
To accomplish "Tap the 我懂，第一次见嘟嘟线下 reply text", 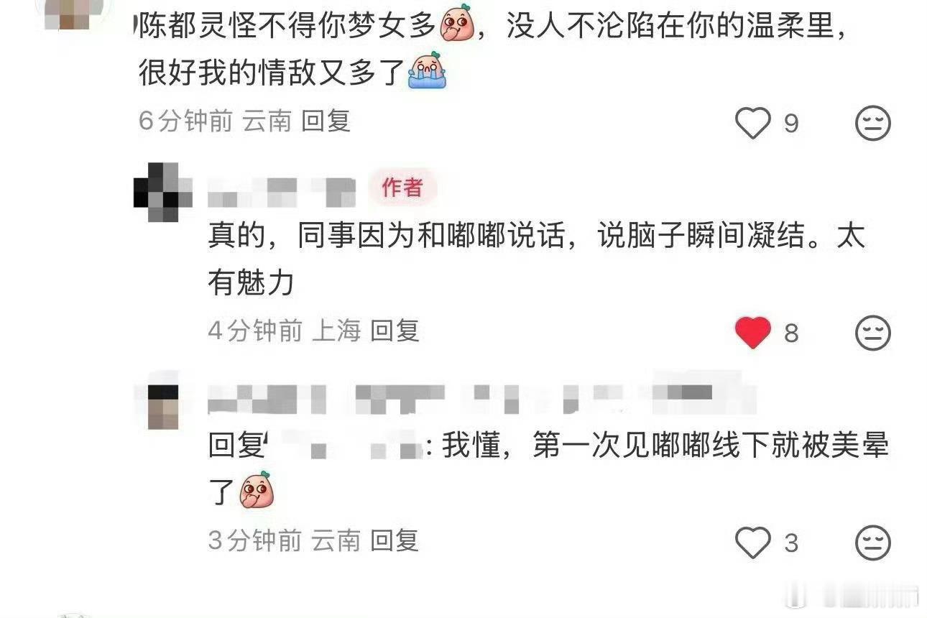I will click(x=548, y=470).
